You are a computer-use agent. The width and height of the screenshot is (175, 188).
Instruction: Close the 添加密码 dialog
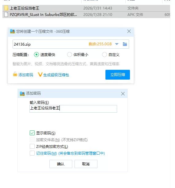(x=123, y=94)
